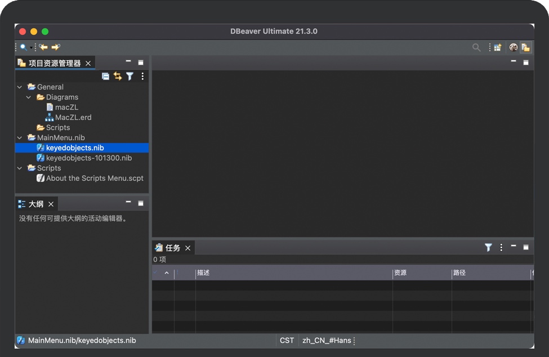549x357 pixels.
Task: Click the forward navigation arrow in the toolbar
Action: 56,47
